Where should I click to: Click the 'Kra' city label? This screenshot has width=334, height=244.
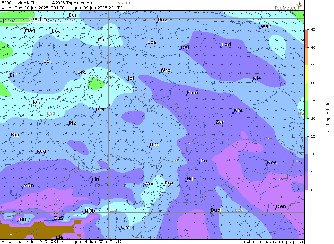click(238, 111)
